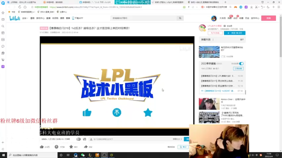
Task: Open the shopping cart icon in left sidebar
Action: click(3, 60)
